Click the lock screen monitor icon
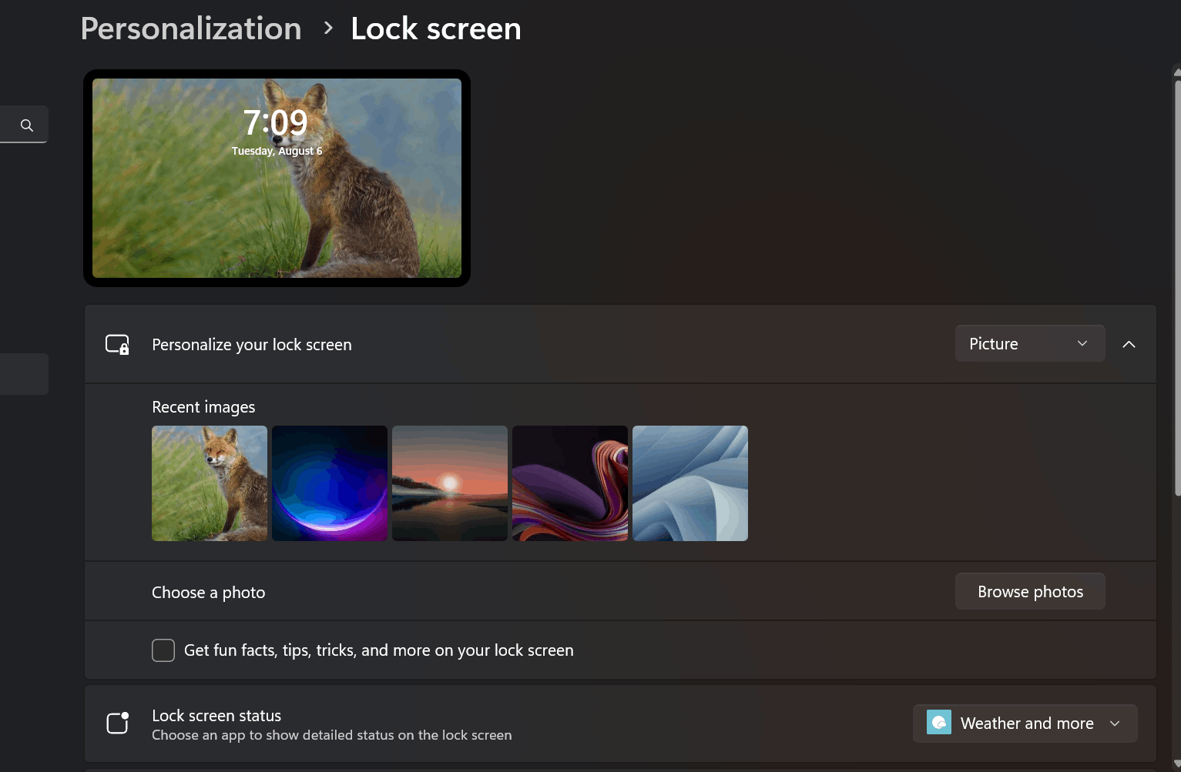 pos(117,344)
